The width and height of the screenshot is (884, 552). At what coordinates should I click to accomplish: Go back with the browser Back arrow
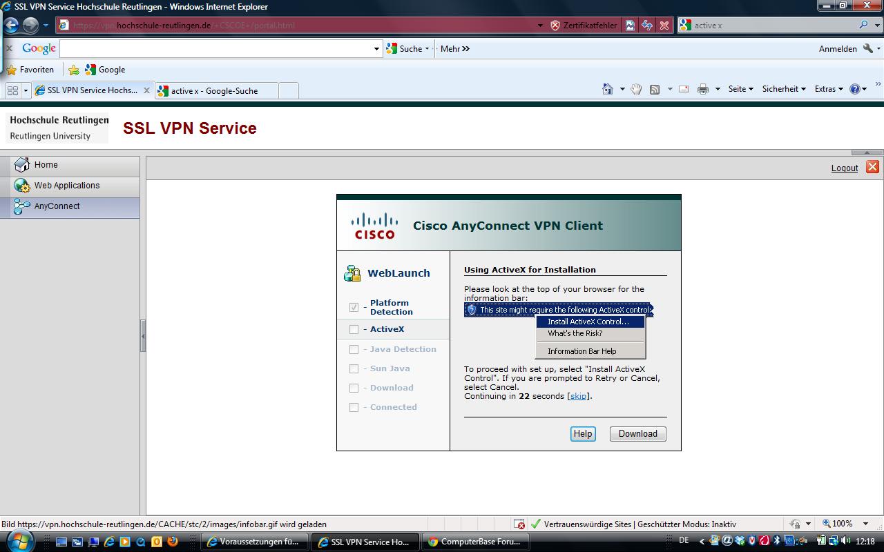[x=11, y=26]
